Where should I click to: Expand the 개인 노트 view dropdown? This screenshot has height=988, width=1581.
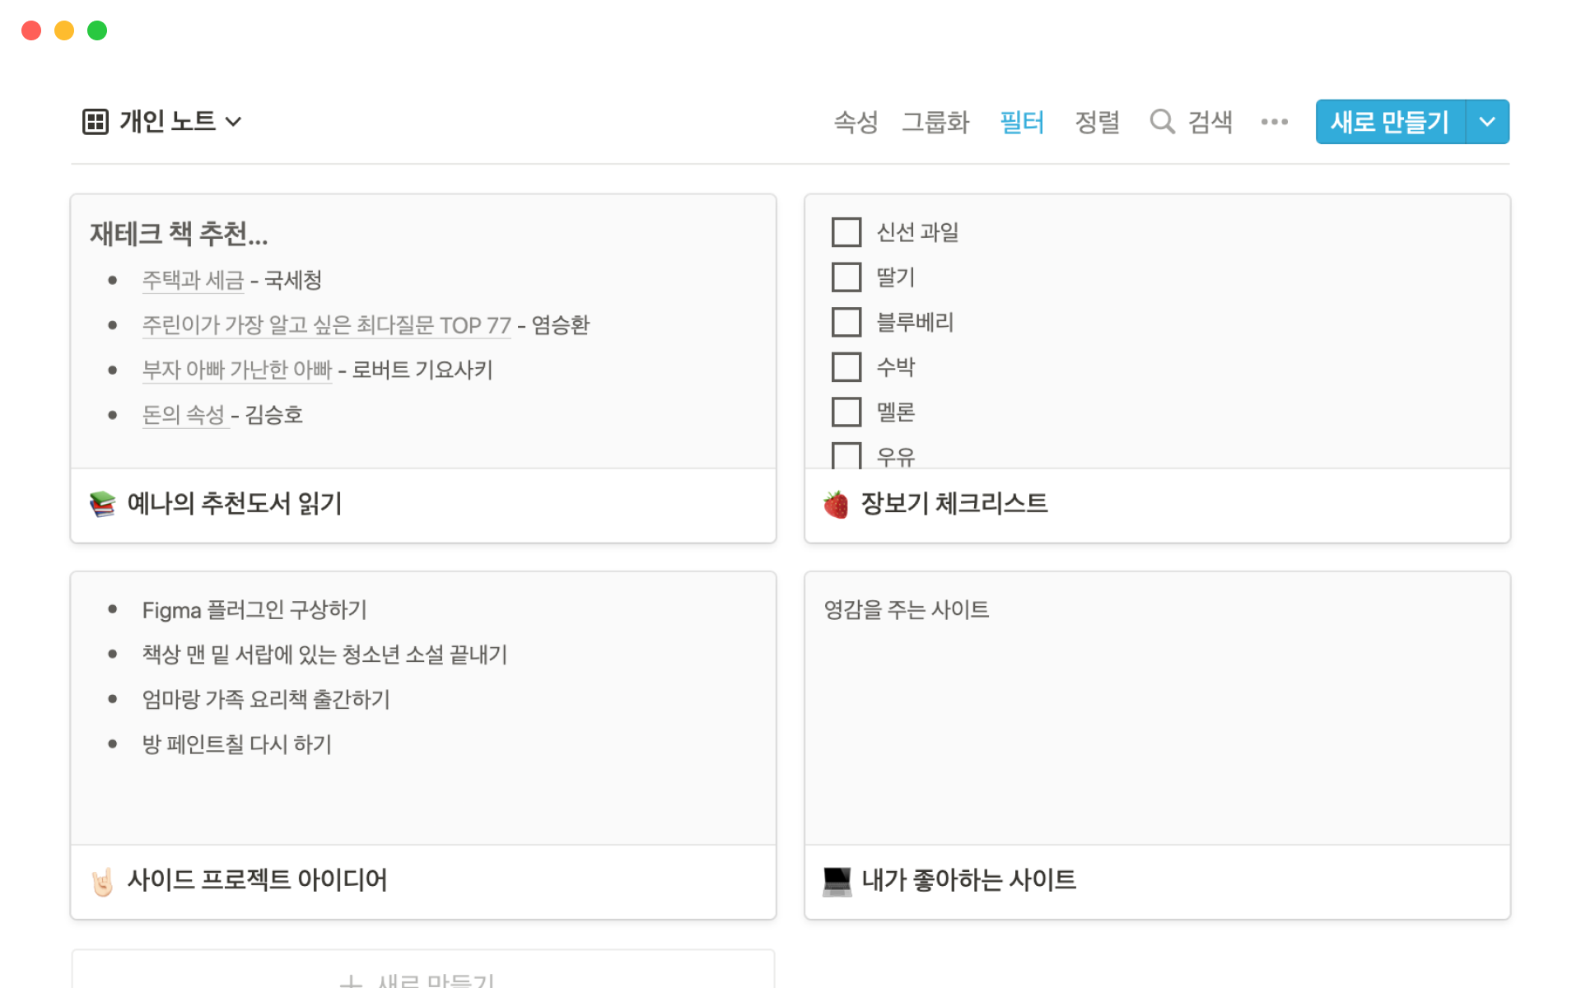[x=234, y=122]
